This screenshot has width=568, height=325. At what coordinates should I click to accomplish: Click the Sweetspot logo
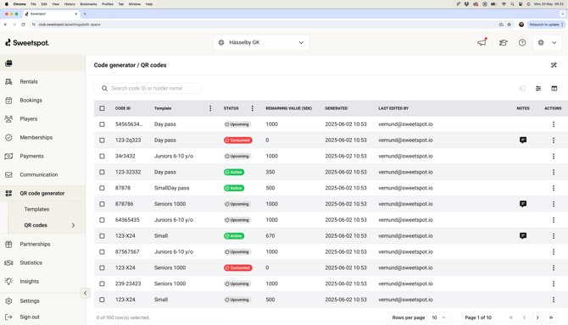point(27,42)
